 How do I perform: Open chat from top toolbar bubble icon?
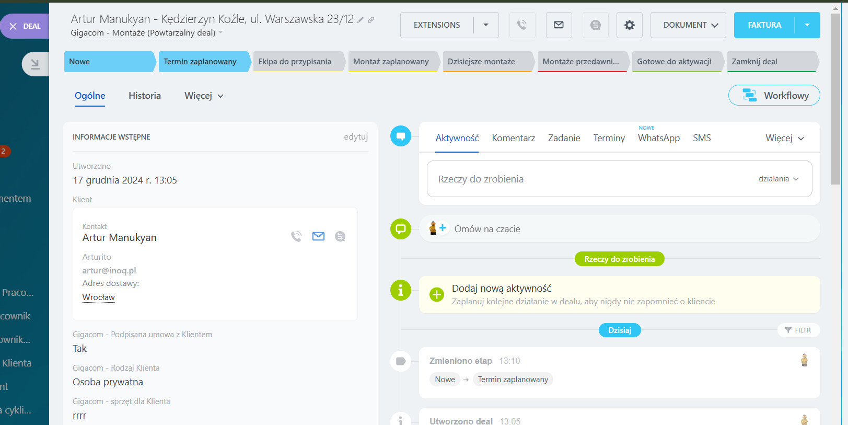595,25
